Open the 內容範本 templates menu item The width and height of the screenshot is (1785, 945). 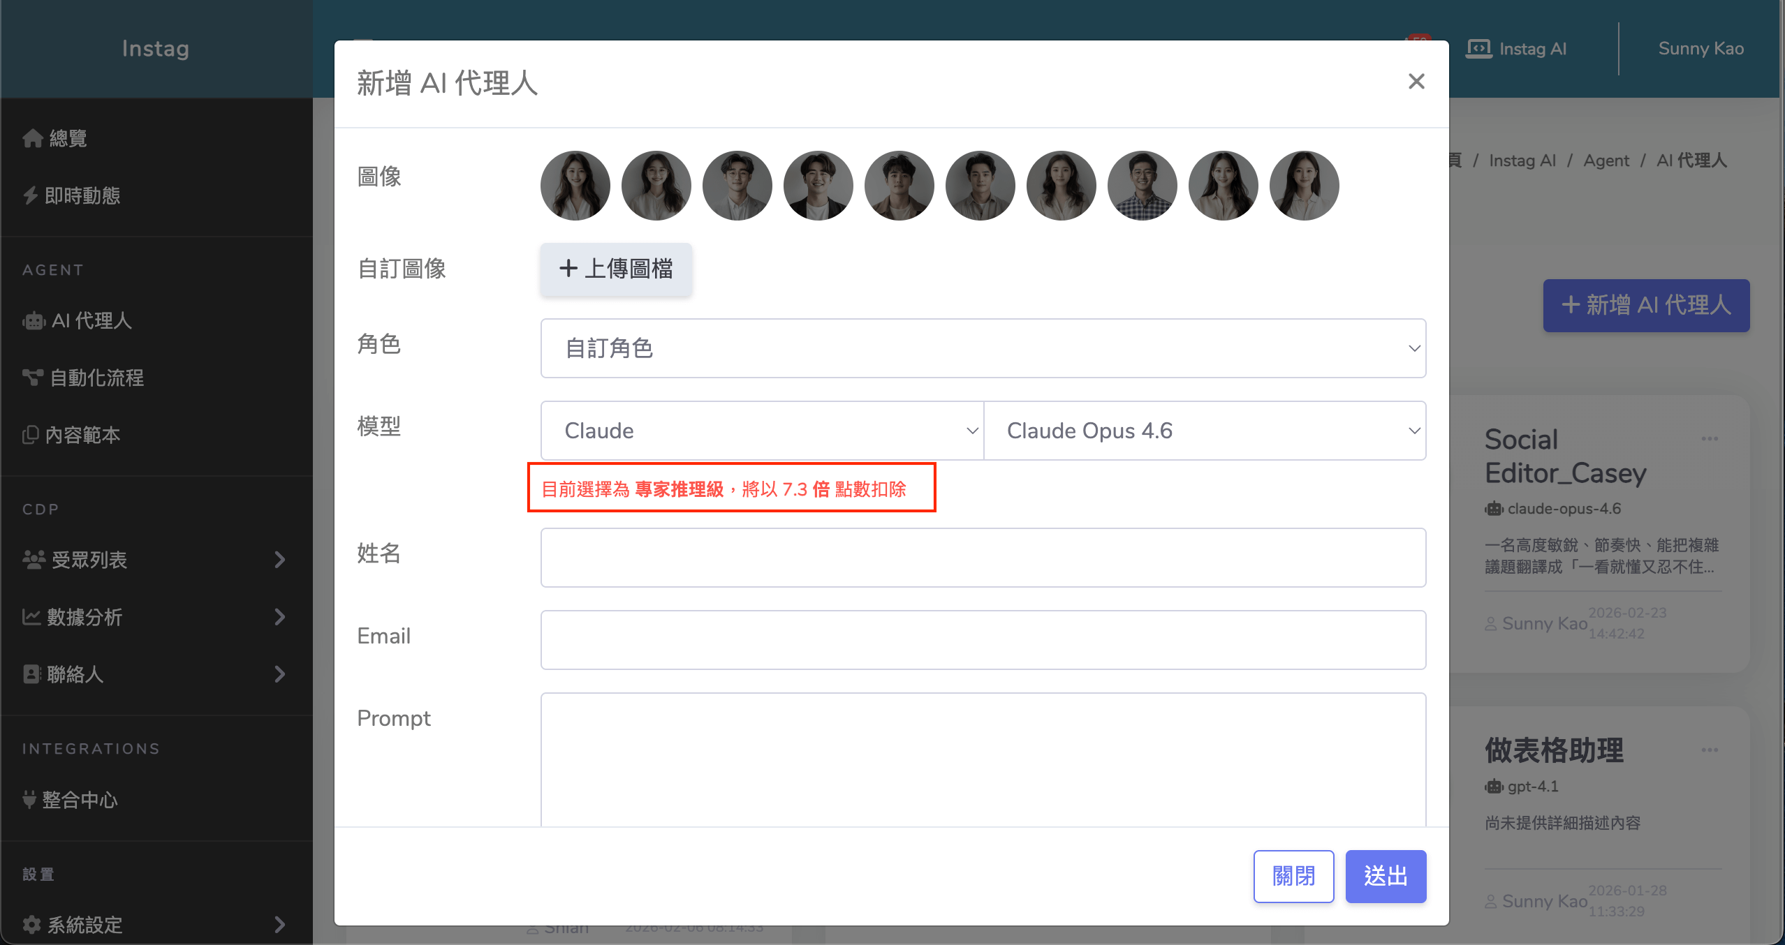tap(82, 435)
